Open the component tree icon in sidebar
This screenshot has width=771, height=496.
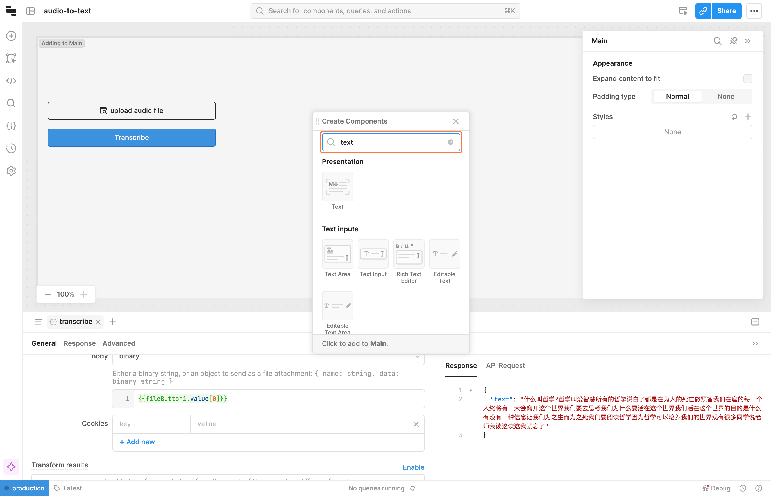click(x=11, y=58)
